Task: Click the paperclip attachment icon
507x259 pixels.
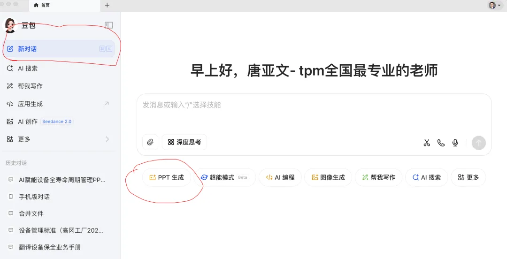Action: pos(150,142)
